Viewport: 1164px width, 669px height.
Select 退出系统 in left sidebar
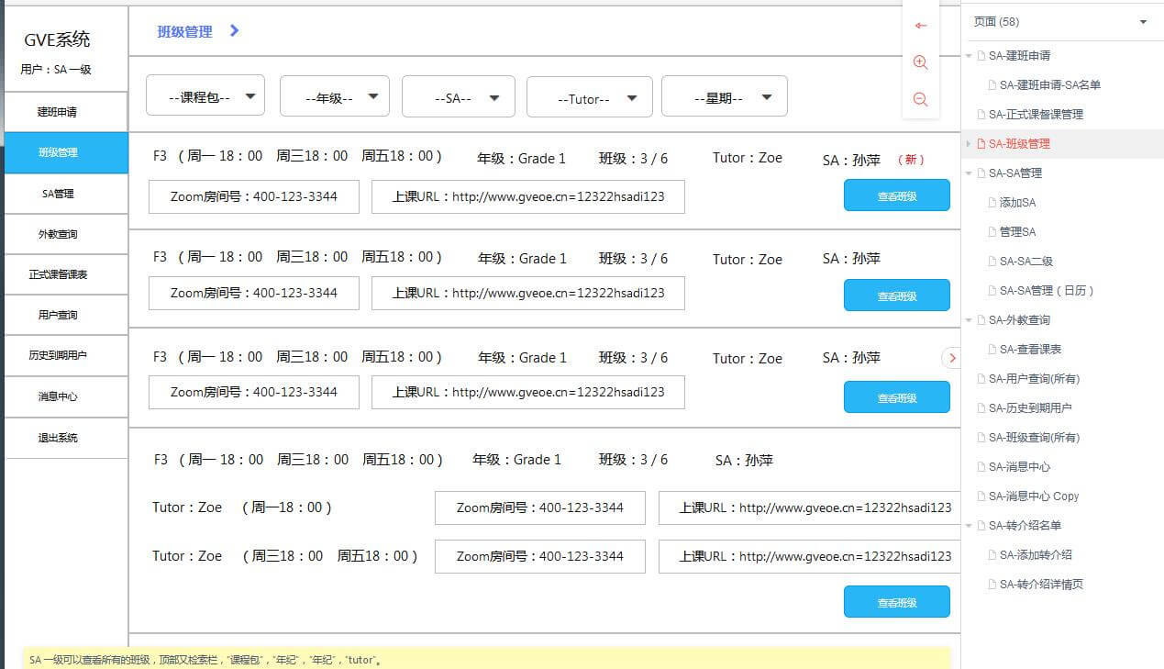pos(66,438)
